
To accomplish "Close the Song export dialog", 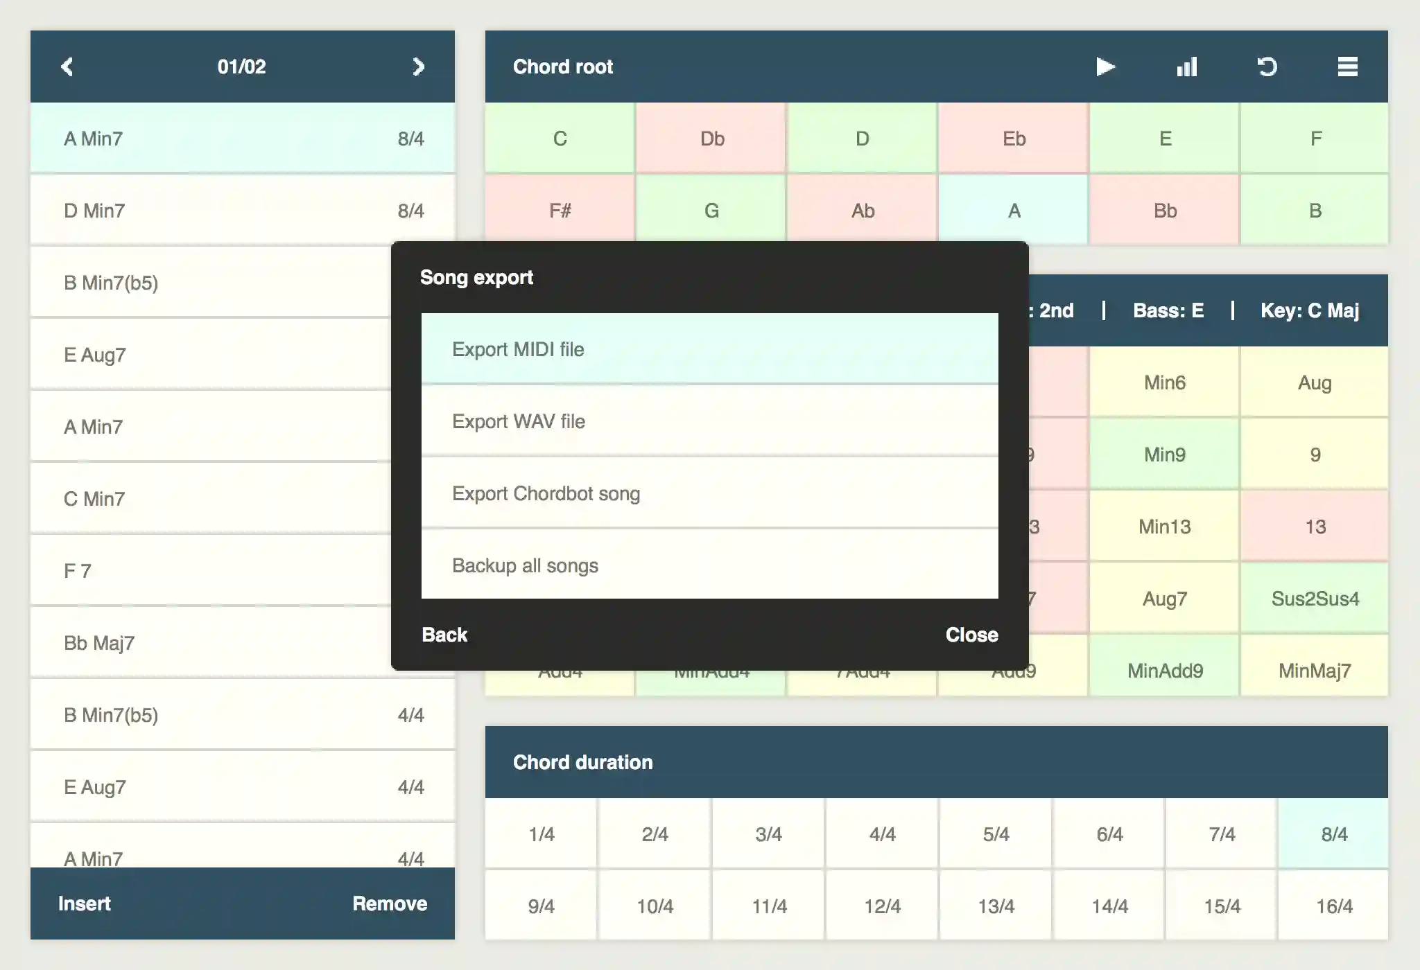I will point(971,635).
